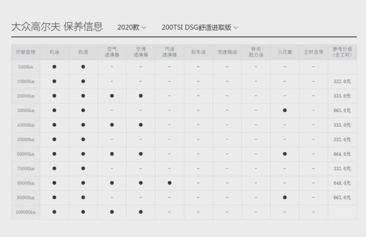
Task: Click the 大众高尔夫 保养信息 title
Action: (57, 26)
